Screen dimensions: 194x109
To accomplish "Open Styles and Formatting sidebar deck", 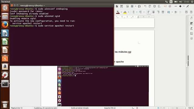I will click(192, 28).
